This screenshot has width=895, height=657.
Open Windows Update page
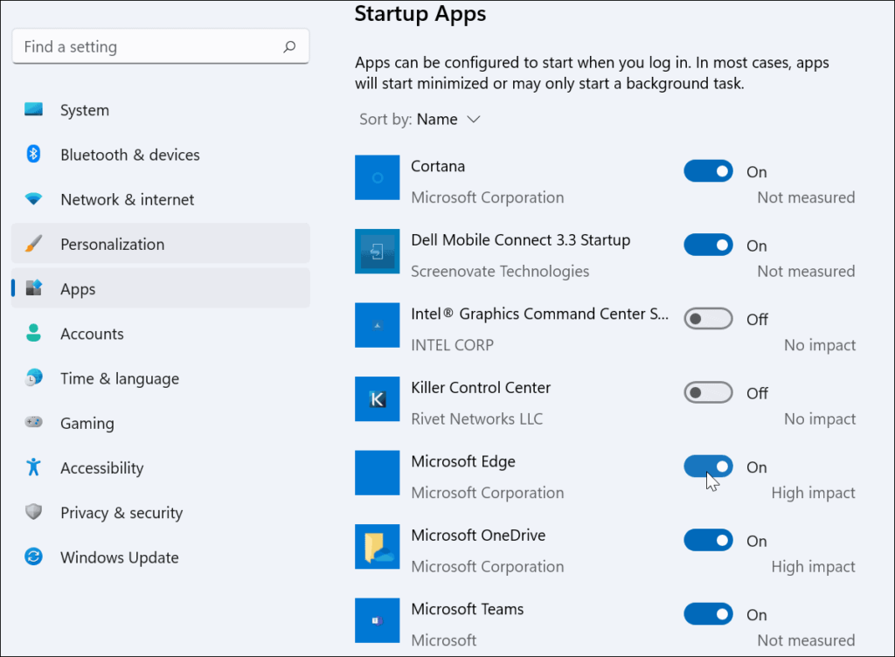161,557
